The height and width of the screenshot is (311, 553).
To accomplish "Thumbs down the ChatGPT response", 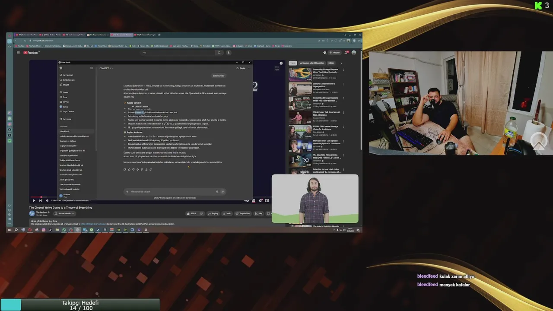I will coord(133,169).
